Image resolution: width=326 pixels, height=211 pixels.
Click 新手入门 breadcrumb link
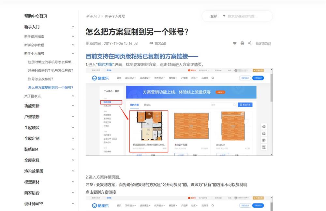click(93, 16)
